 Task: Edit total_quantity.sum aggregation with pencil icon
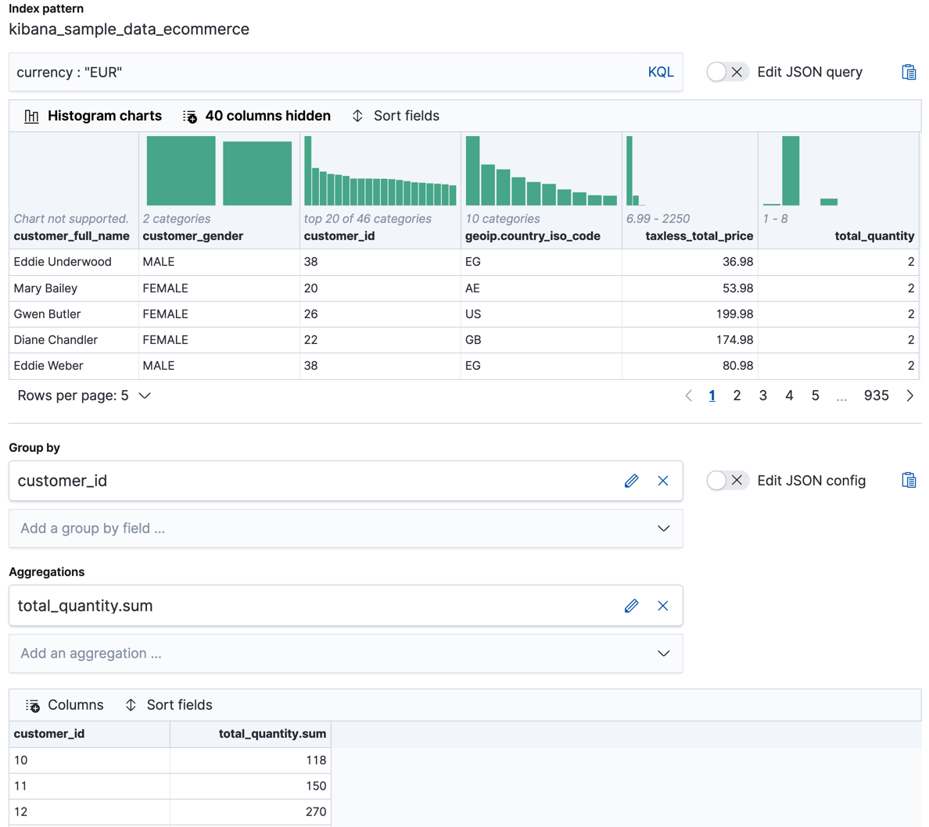click(x=632, y=605)
